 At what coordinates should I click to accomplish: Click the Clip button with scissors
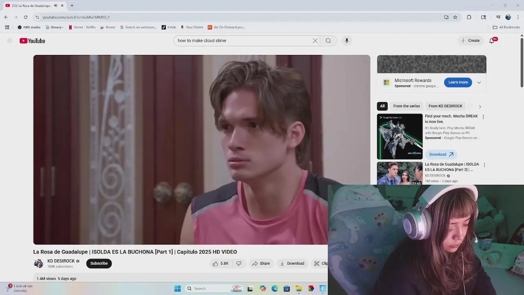320,263
